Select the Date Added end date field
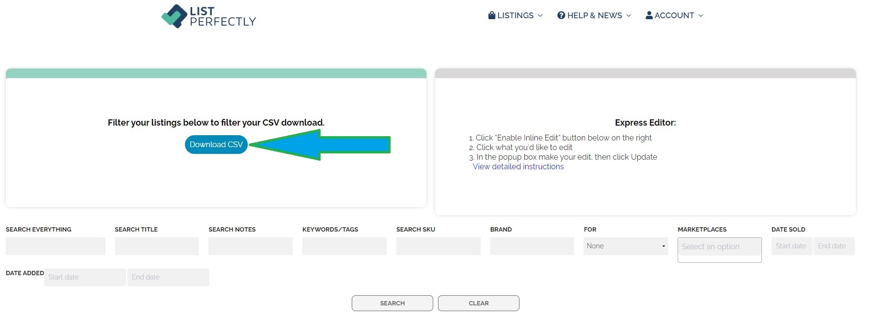This screenshot has height=326, width=876. pos(168,277)
